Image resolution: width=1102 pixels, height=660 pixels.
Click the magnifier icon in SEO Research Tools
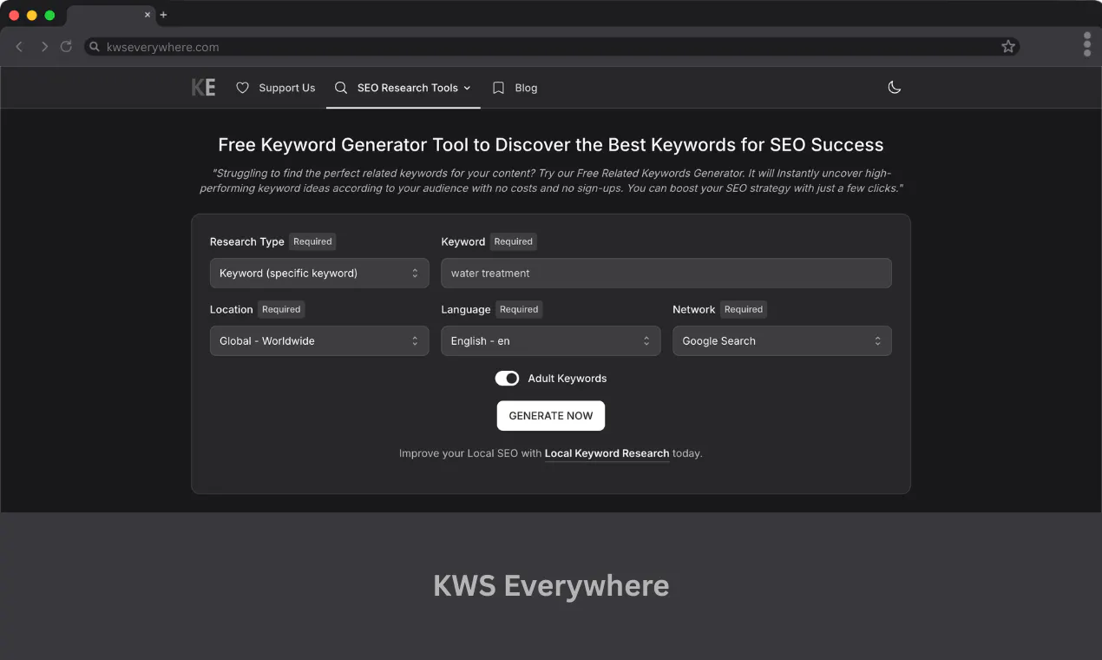coord(341,88)
